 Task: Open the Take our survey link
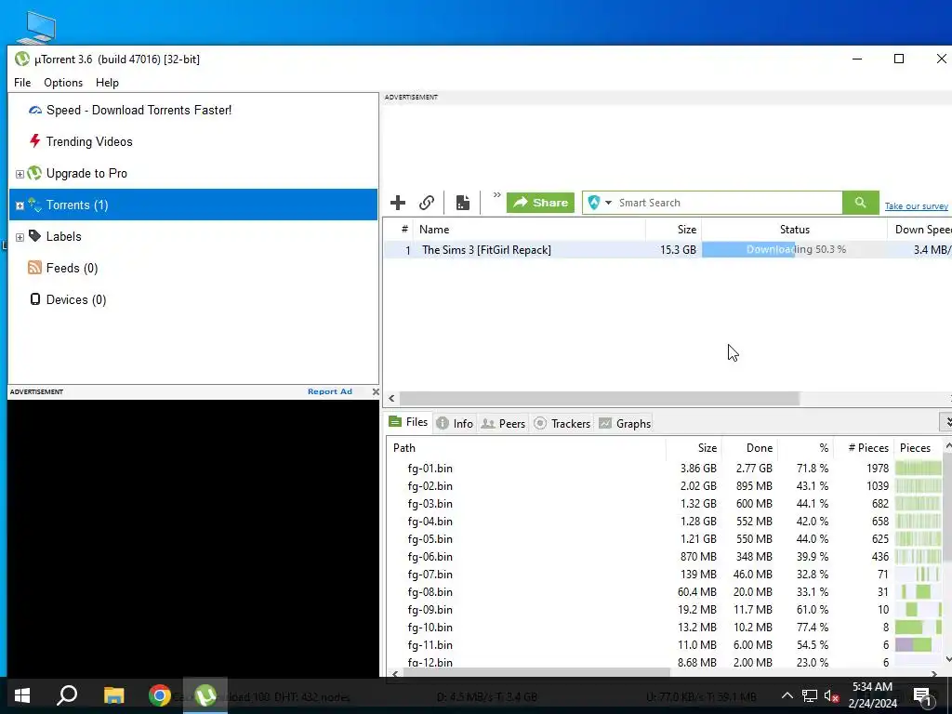[916, 206]
